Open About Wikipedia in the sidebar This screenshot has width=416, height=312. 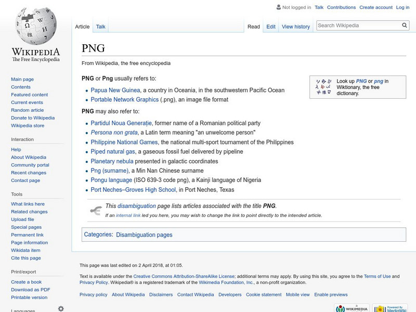pyautogui.click(x=29, y=157)
